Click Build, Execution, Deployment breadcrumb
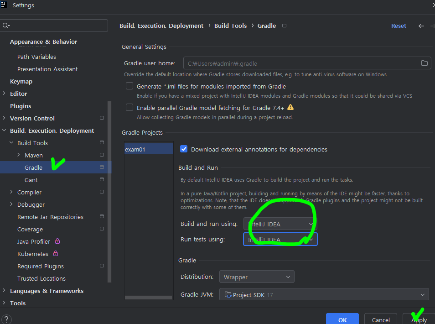Screen dimensions: 435x324 click(x=161, y=26)
